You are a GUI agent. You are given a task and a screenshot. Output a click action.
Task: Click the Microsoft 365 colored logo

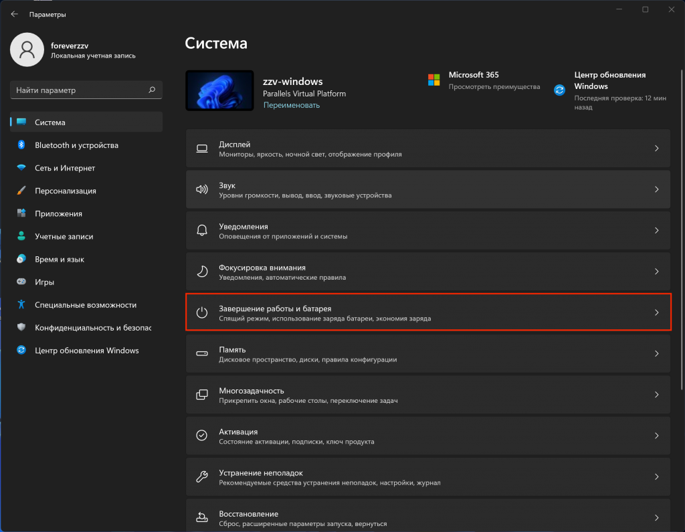[433, 80]
